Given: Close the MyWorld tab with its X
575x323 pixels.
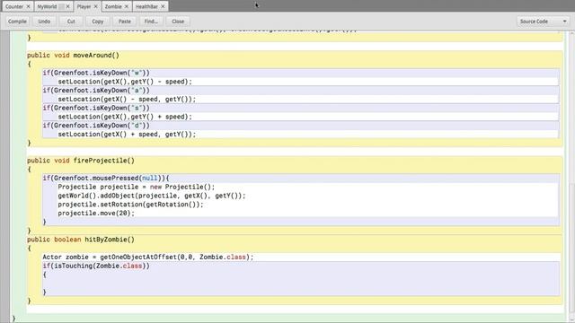Looking at the screenshot, I should pyautogui.click(x=68, y=6).
